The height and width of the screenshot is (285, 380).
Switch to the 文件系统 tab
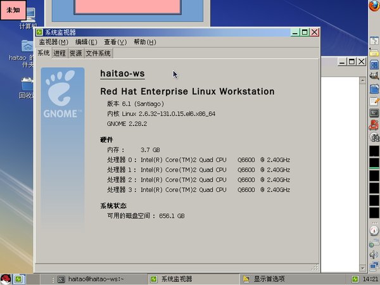click(98, 53)
